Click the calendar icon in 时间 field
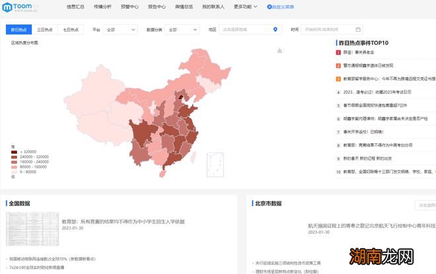436x274 pixels. (358, 30)
